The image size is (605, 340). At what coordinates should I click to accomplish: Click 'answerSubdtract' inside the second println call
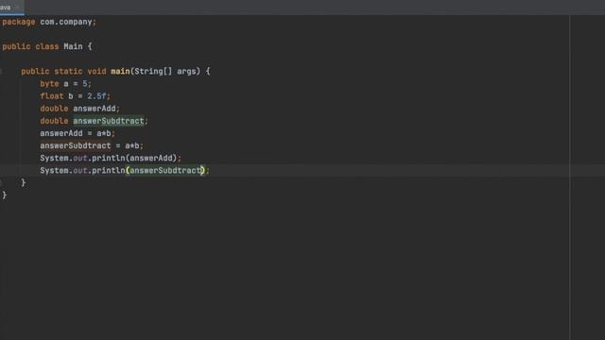pos(165,170)
